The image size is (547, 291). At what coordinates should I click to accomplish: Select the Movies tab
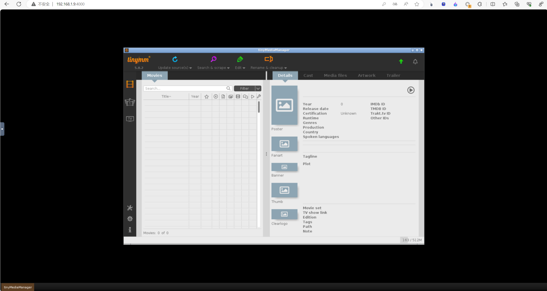[x=154, y=76]
